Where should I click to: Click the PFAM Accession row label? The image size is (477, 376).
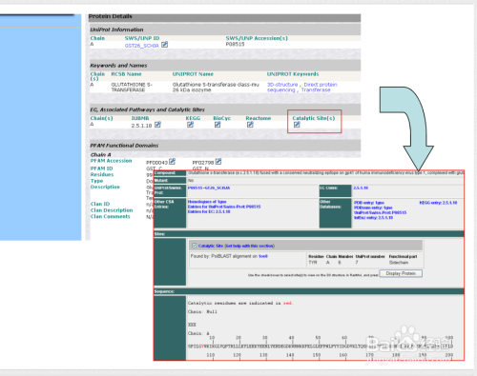111,161
